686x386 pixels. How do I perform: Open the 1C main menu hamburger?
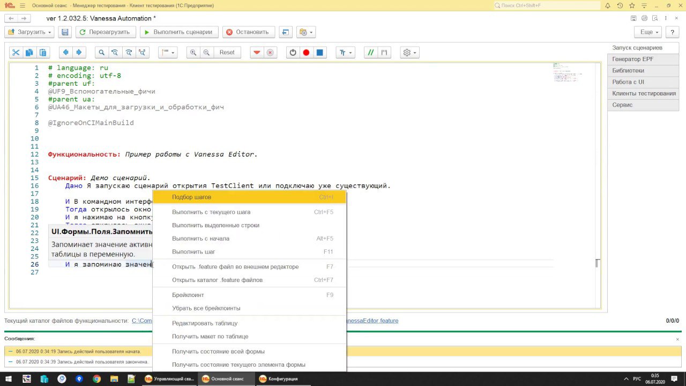coord(22,5)
